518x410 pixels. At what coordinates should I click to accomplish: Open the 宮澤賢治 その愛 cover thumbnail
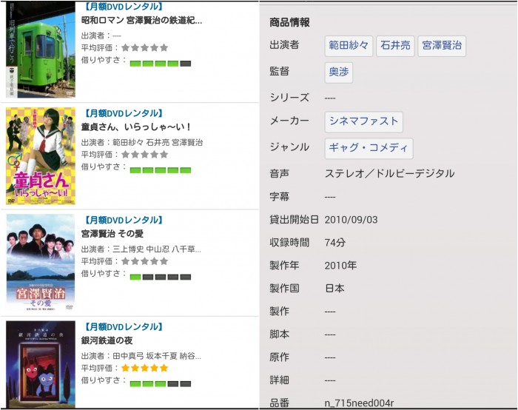pyautogui.click(x=41, y=263)
